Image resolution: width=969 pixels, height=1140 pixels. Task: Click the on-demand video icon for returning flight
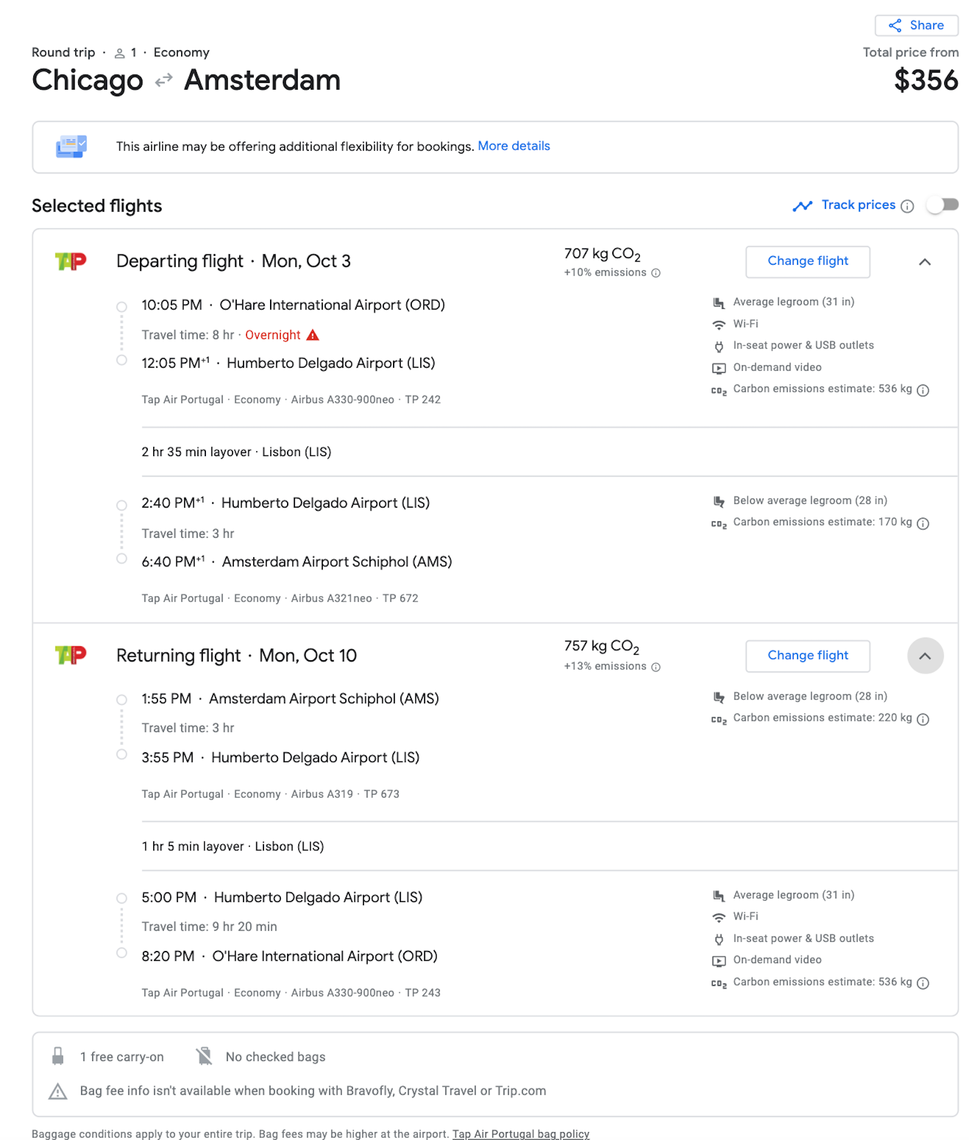(x=718, y=959)
